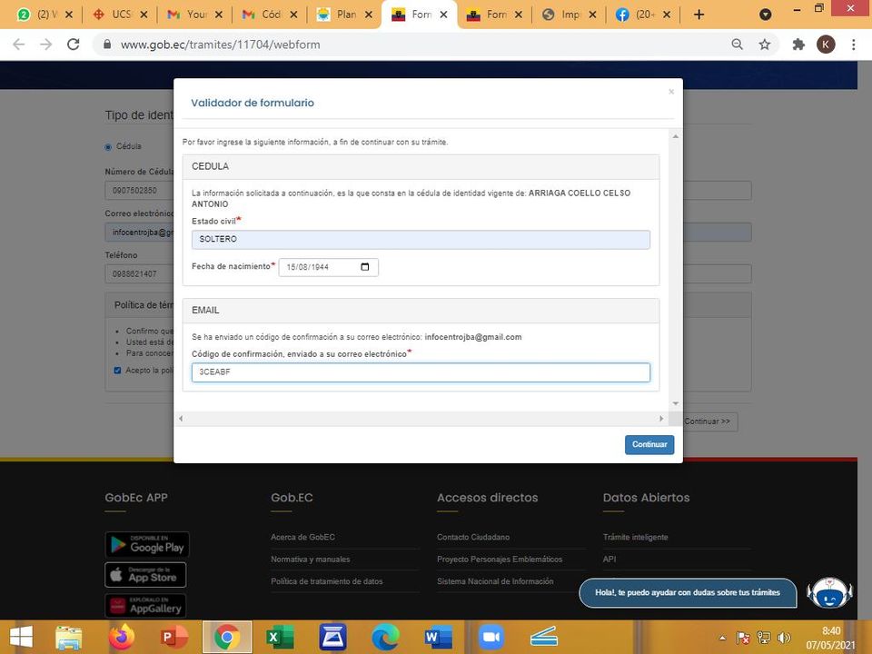This screenshot has width=872, height=654.
Task: Open the Chrome extensions puzzle icon
Action: pos(798,45)
